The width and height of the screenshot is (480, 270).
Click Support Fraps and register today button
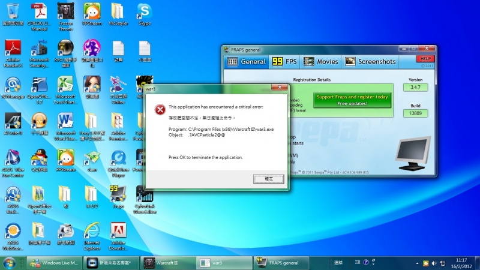click(x=352, y=100)
